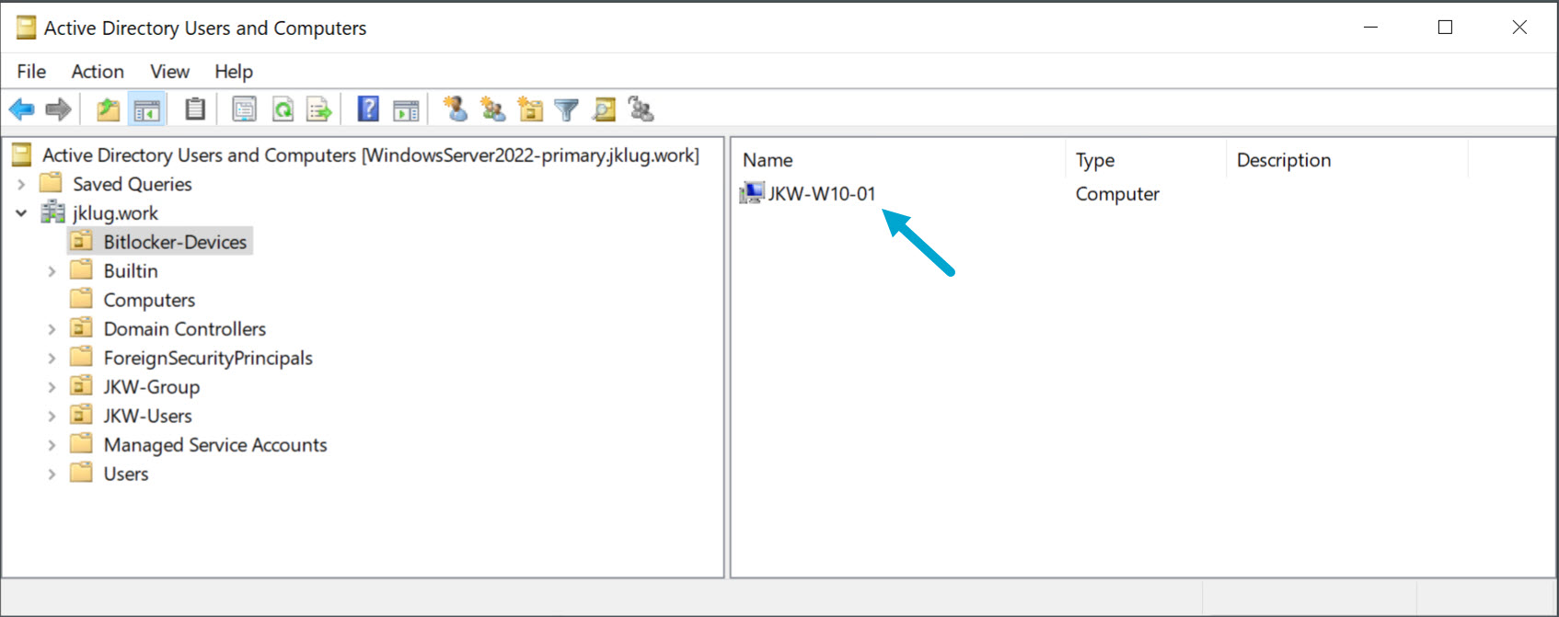This screenshot has height=617, width=1559.
Task: Click the Find objects magnifier icon
Action: pos(605,110)
